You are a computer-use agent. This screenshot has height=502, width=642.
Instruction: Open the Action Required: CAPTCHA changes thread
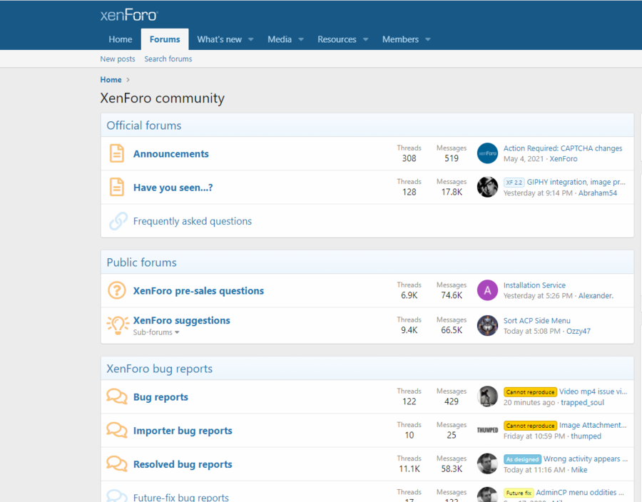pyautogui.click(x=563, y=148)
